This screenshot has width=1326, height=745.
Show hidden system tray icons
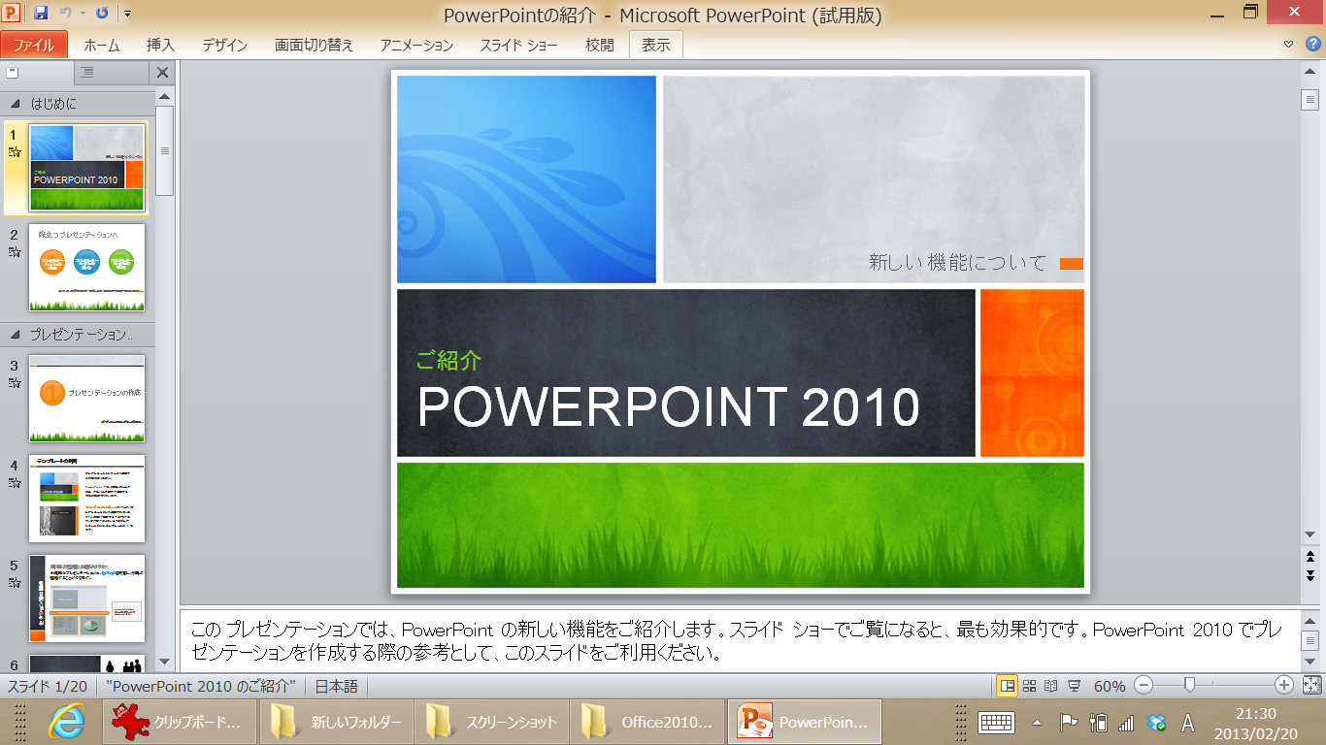pyautogui.click(x=1037, y=723)
